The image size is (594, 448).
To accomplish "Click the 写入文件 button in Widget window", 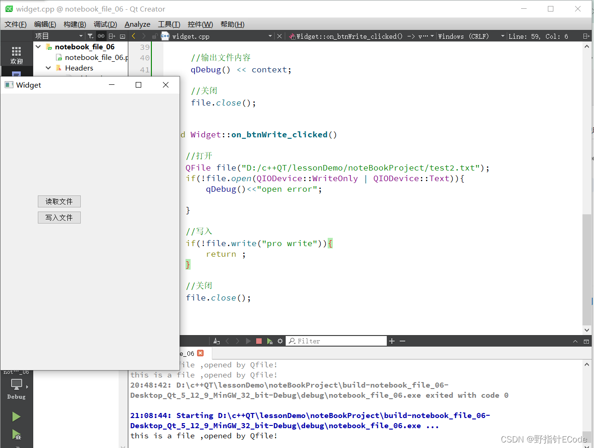I will point(59,218).
